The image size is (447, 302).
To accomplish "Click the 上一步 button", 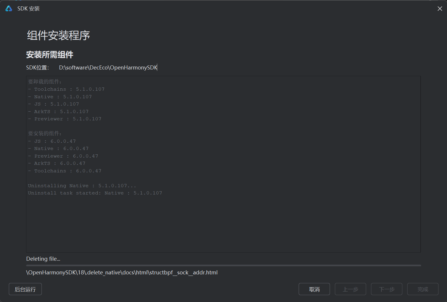I will coord(350,289).
